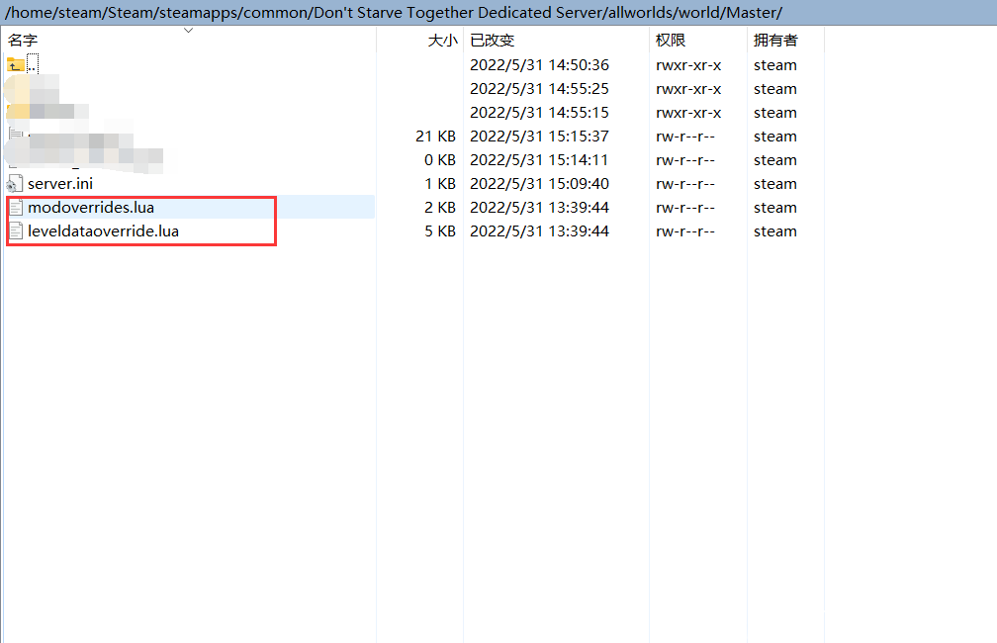
Task: Click permissions rw-r--r-- of modoverrides.lua
Action: pyautogui.click(x=685, y=208)
